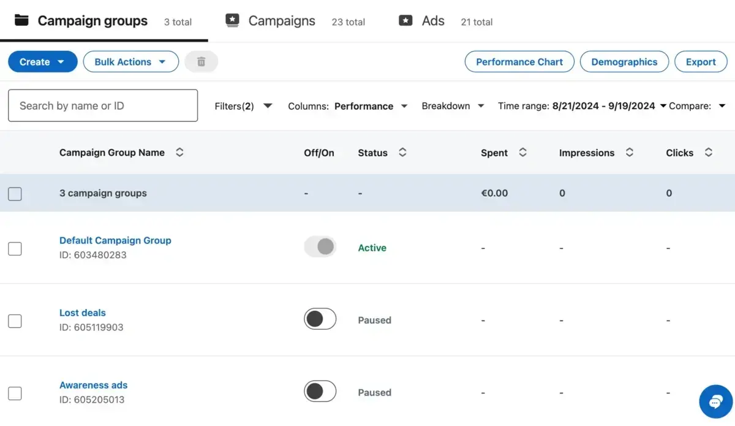735x426 pixels.
Task: Select the Awareness ads row checkbox
Action: tap(15, 393)
